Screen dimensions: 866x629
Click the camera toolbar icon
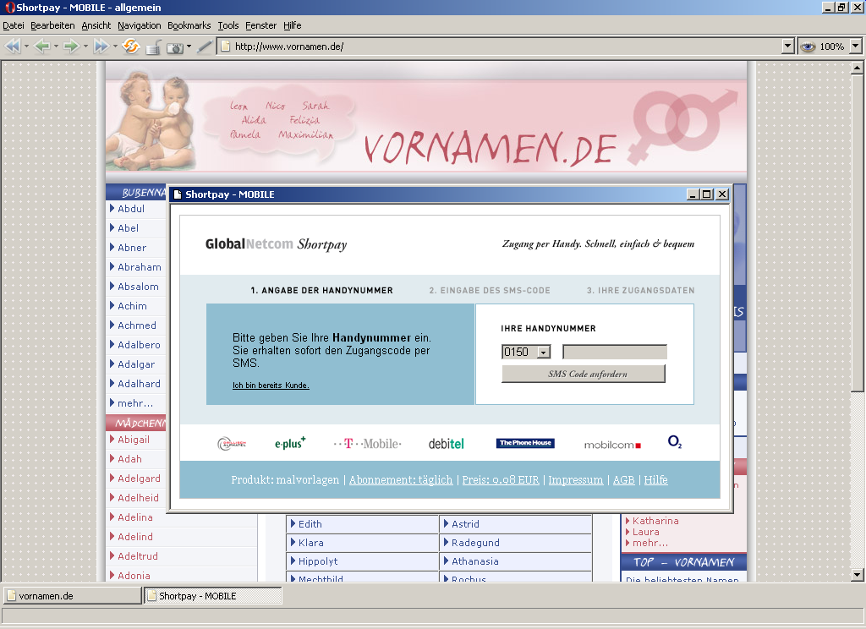[175, 48]
